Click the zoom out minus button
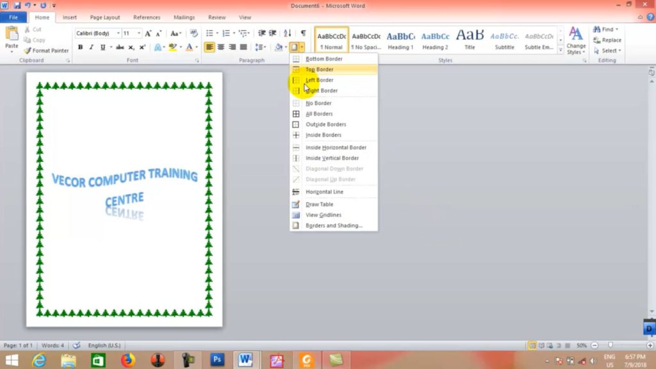The height and width of the screenshot is (369, 656). click(594, 345)
